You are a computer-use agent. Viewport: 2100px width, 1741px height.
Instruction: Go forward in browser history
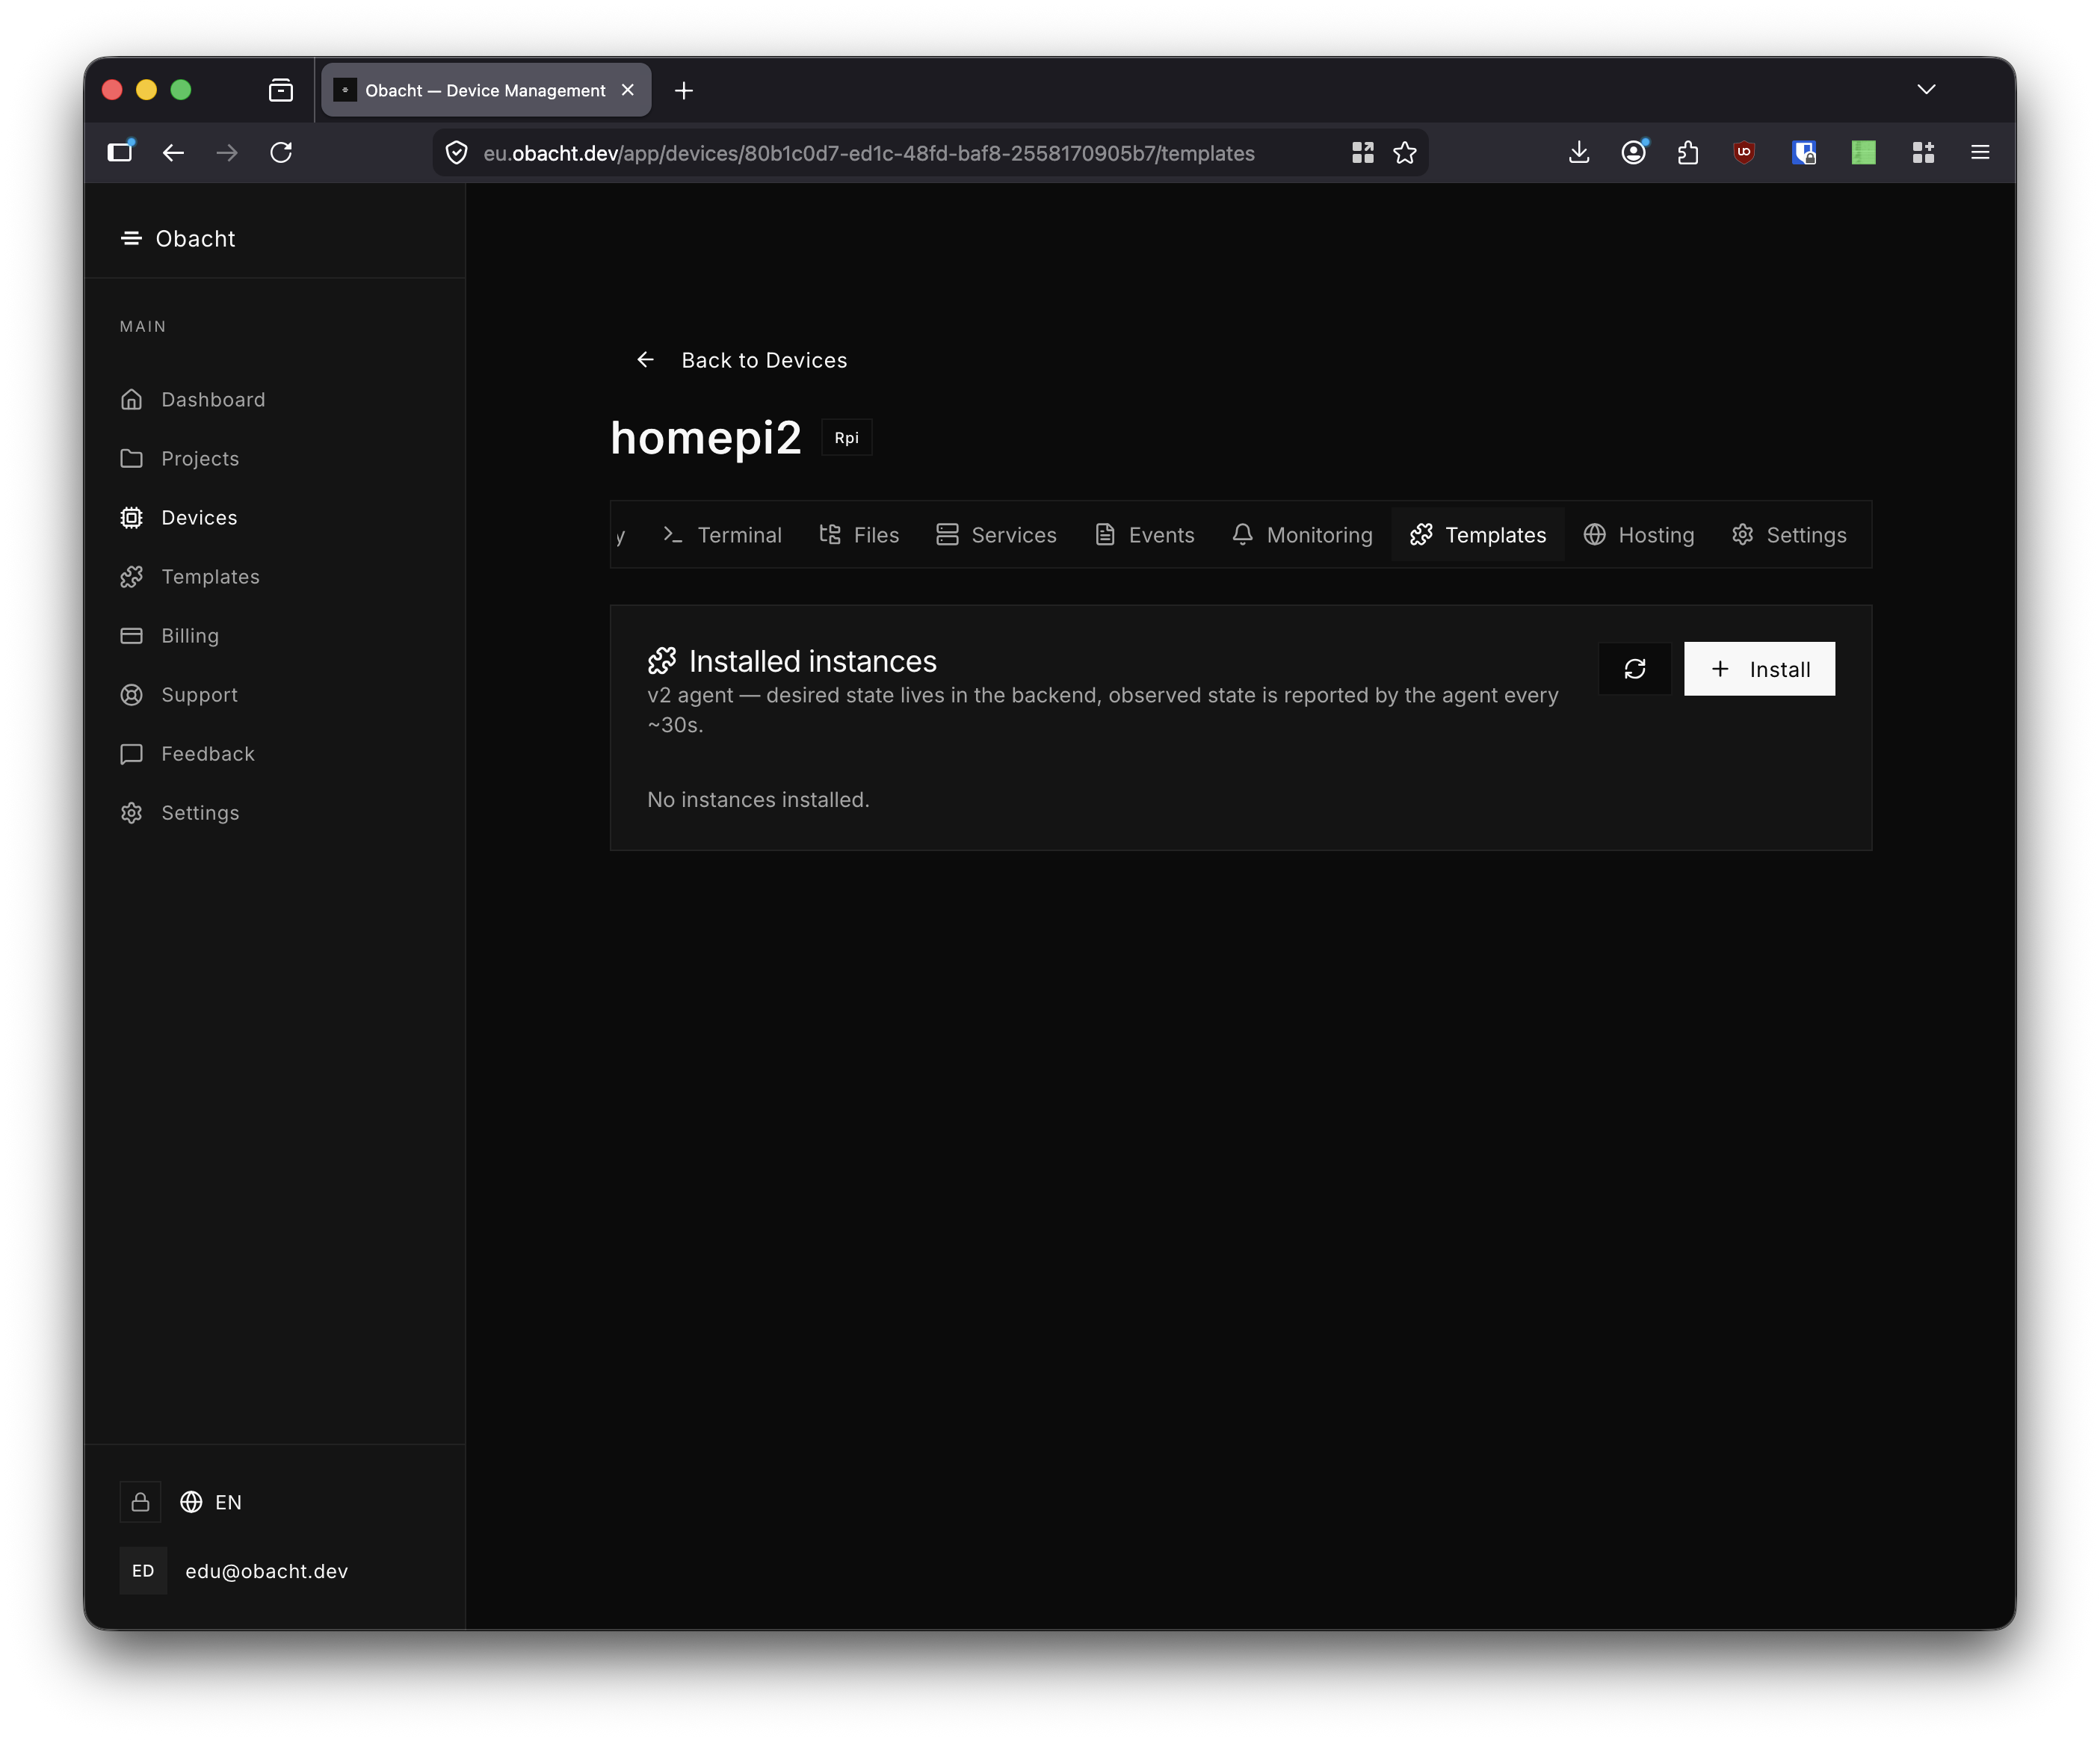click(227, 152)
